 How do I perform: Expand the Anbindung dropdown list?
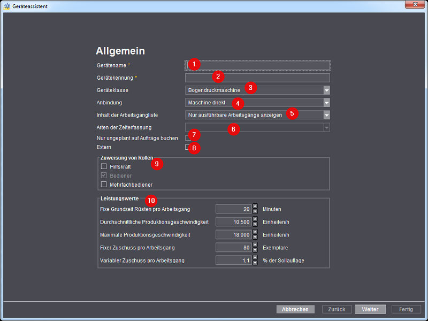point(326,102)
